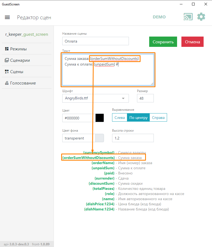Select right alignment option Справа

[158, 118]
